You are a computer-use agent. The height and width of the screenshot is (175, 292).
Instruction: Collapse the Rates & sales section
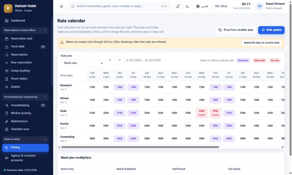[x=26, y=139]
